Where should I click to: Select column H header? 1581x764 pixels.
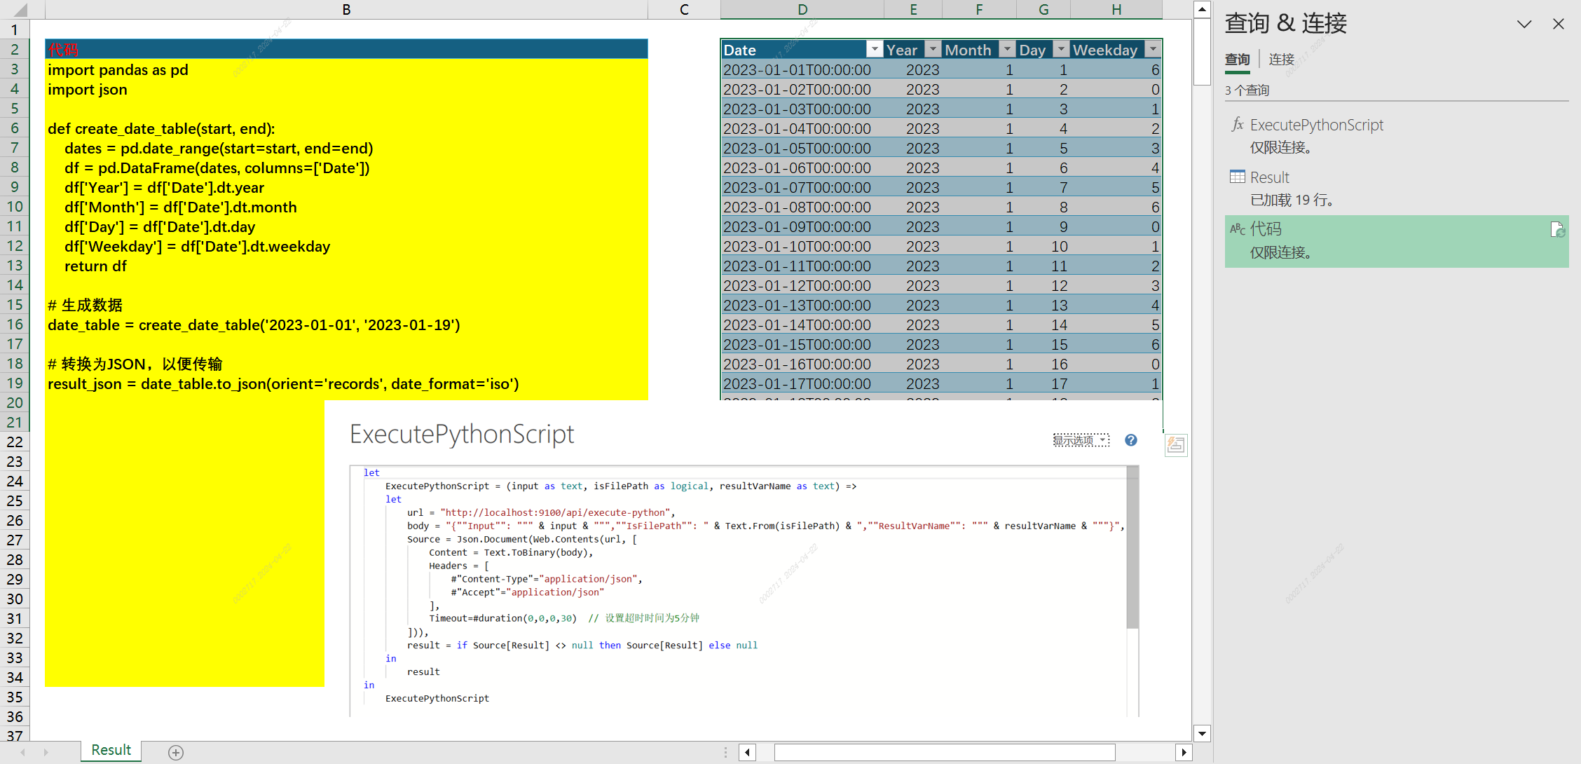1116,10
